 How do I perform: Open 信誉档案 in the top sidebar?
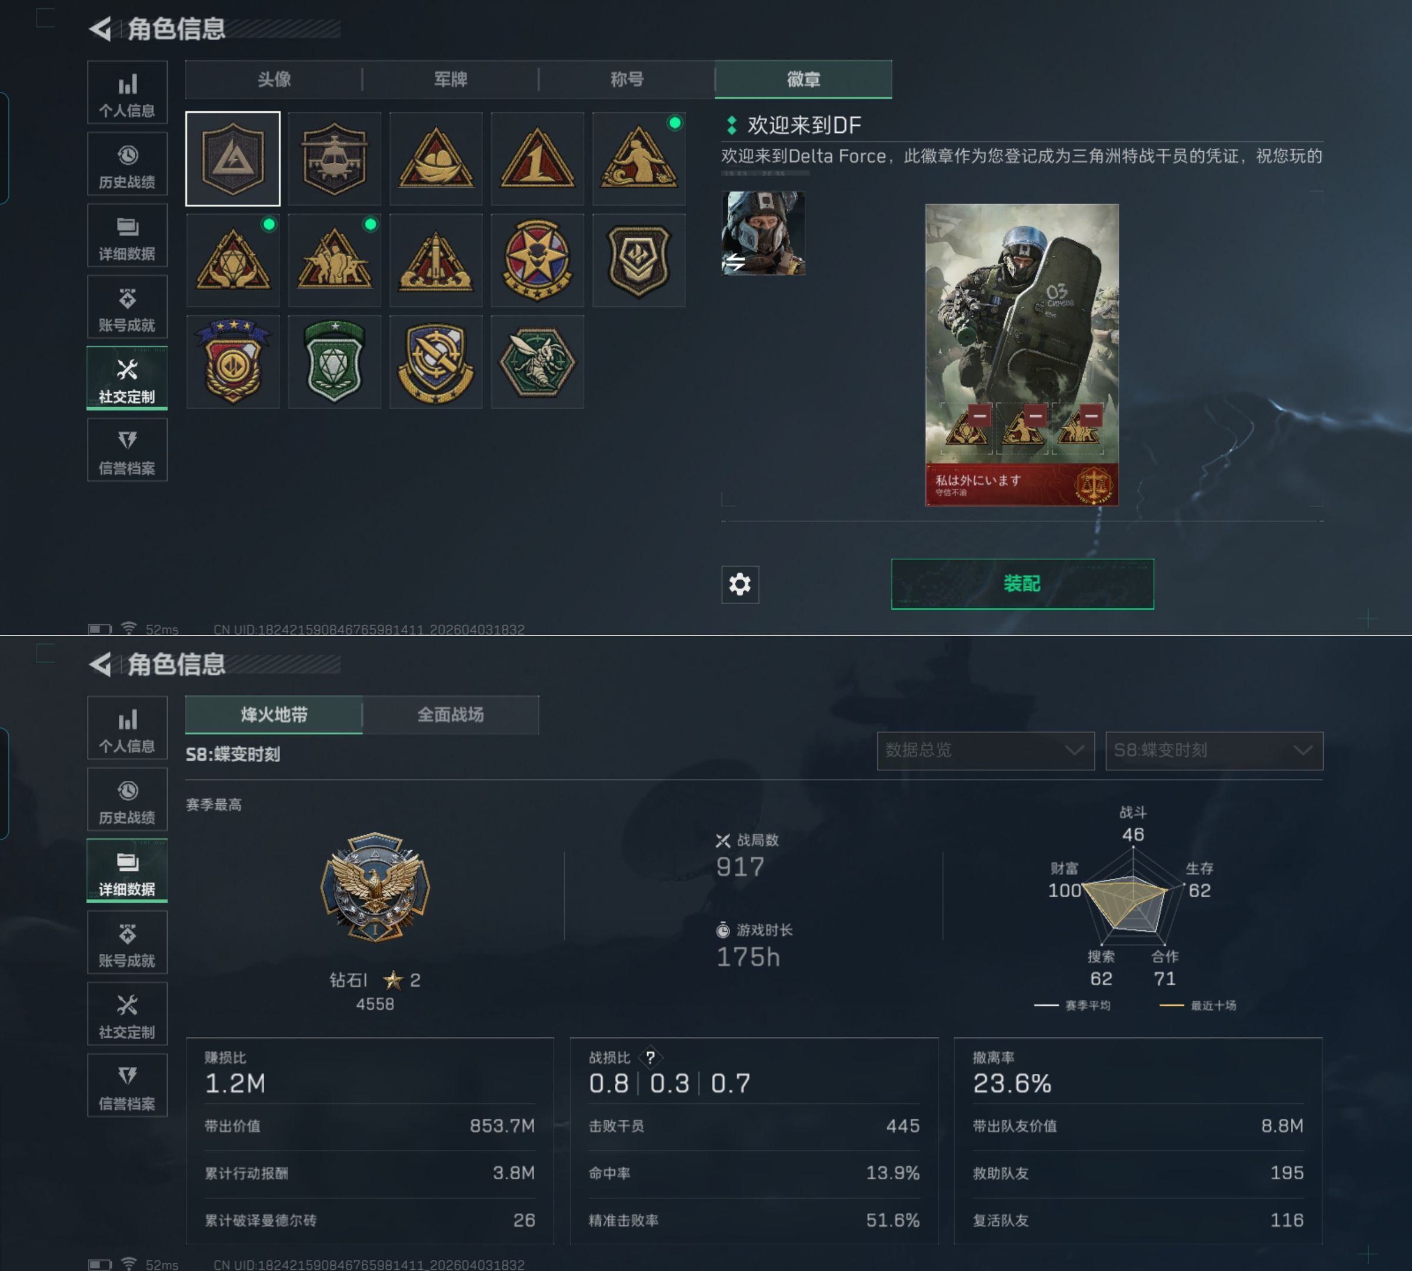pyautogui.click(x=127, y=450)
